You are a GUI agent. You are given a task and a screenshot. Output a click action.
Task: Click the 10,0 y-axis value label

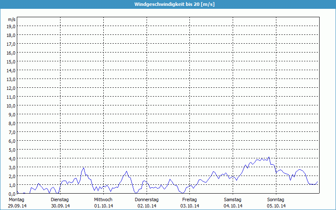(11, 105)
